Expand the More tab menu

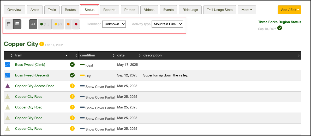[x=247, y=10]
